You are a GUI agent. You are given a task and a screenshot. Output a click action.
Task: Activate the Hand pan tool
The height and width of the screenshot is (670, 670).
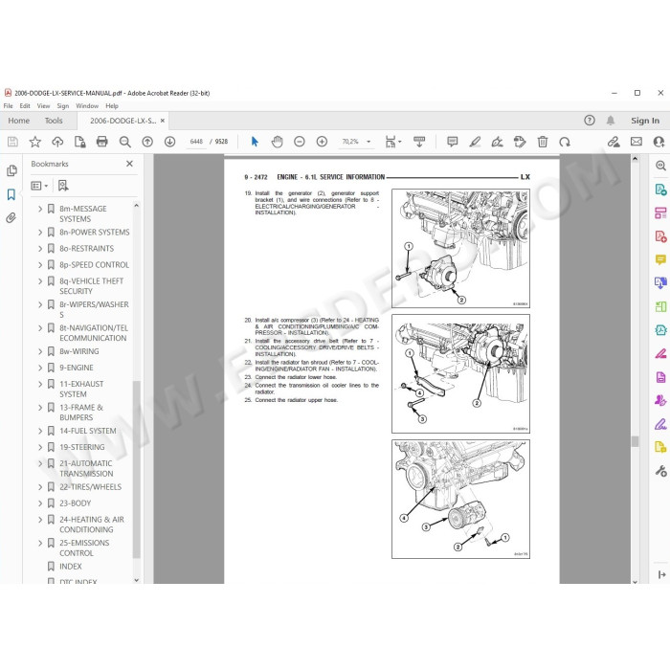(x=277, y=142)
